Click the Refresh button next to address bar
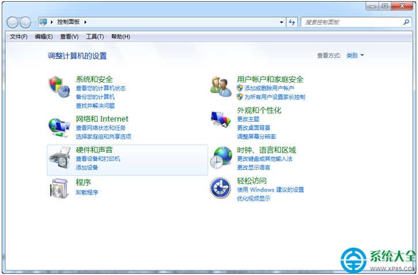Image resolution: width=418 pixels, height=275 pixels. [x=292, y=22]
